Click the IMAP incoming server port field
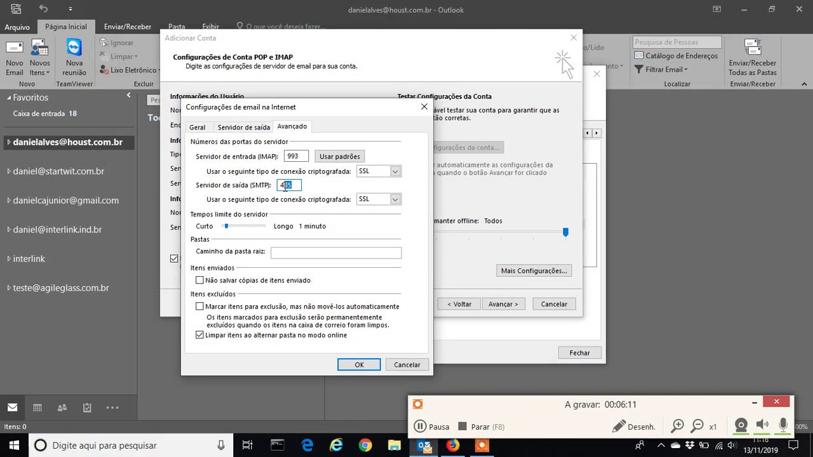Image resolution: width=813 pixels, height=457 pixels. click(296, 156)
